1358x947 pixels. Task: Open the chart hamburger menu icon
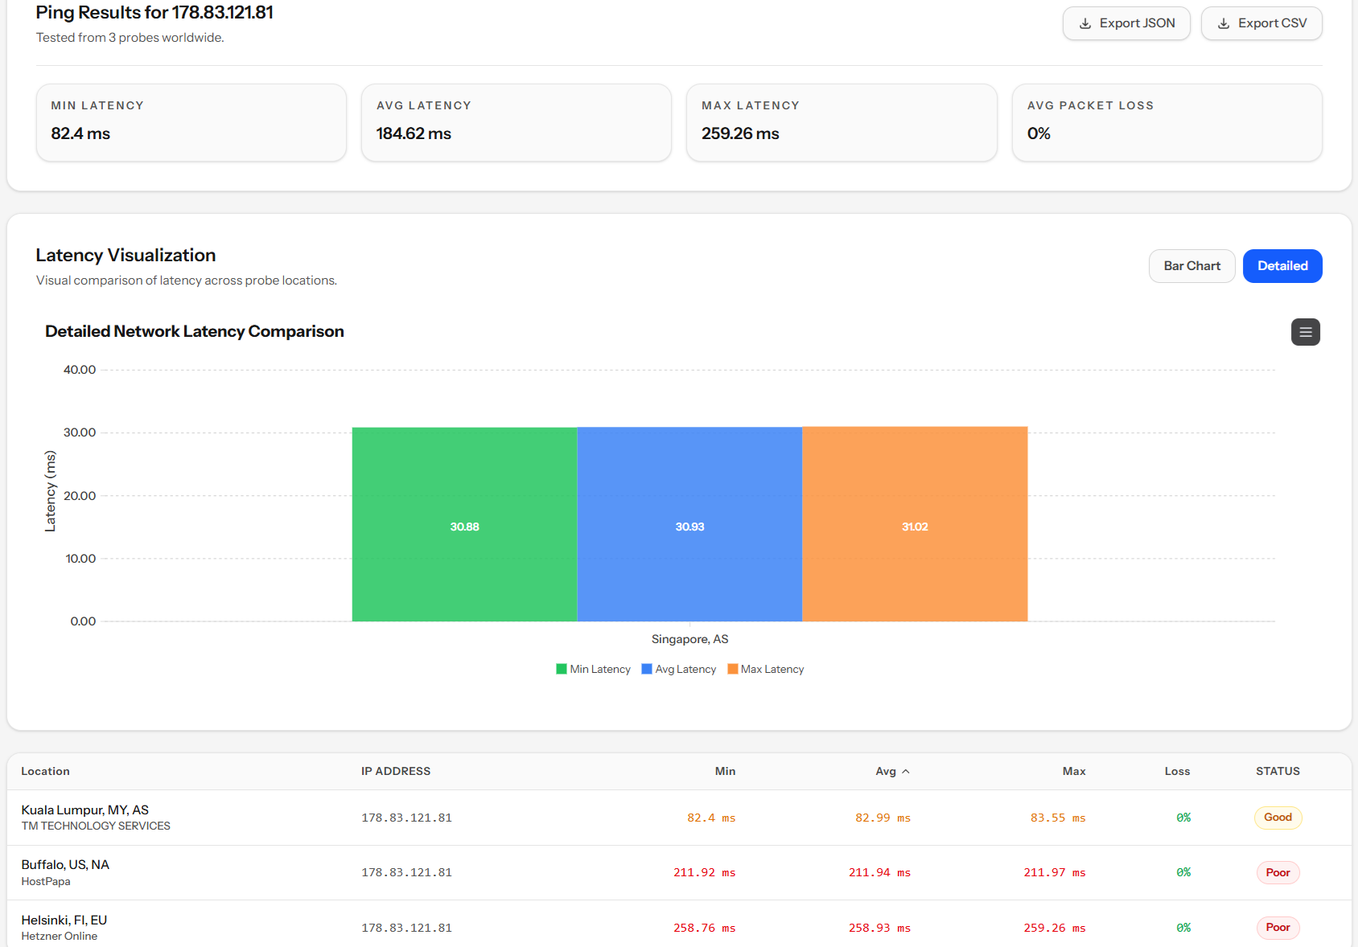pyautogui.click(x=1305, y=332)
